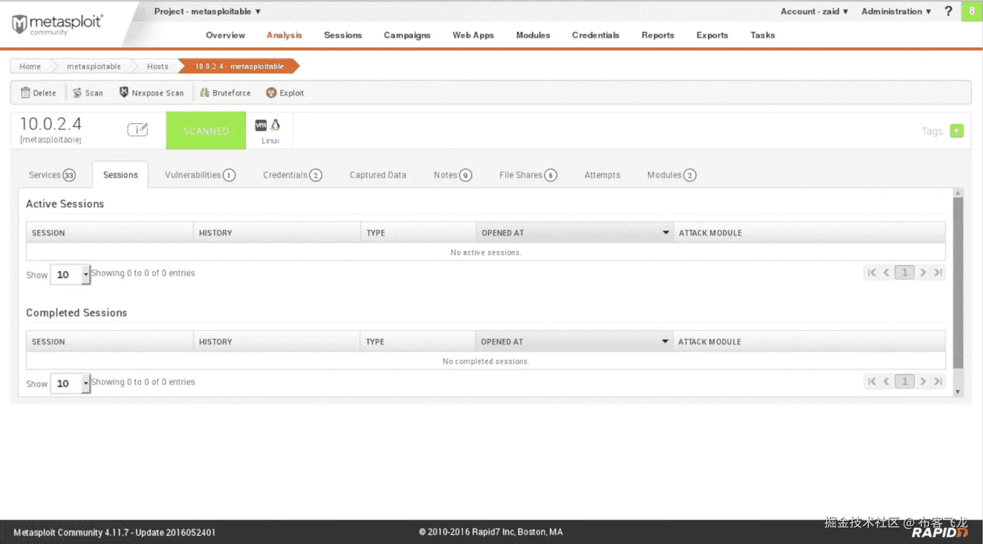Switch to the Services tab

pyautogui.click(x=52, y=175)
